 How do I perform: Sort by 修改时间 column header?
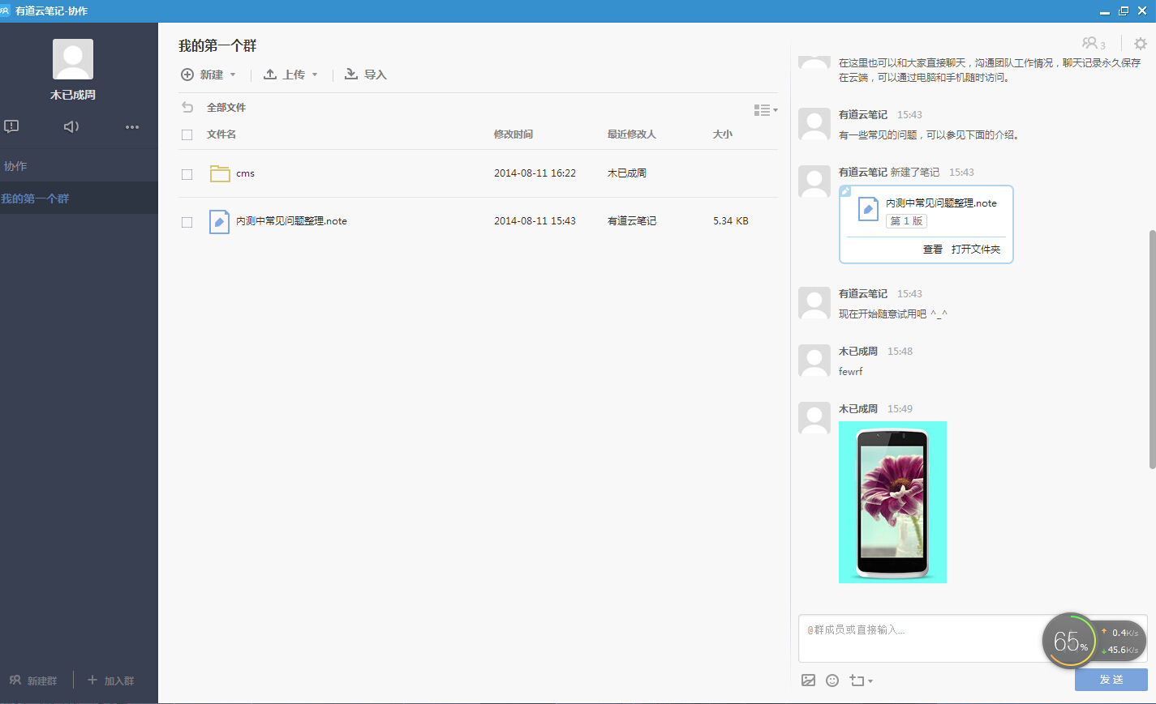[514, 134]
